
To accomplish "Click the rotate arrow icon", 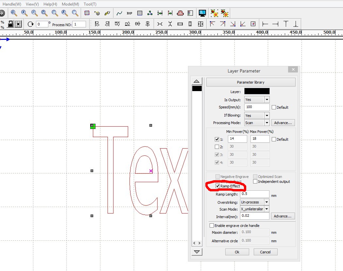I will [x=31, y=24].
